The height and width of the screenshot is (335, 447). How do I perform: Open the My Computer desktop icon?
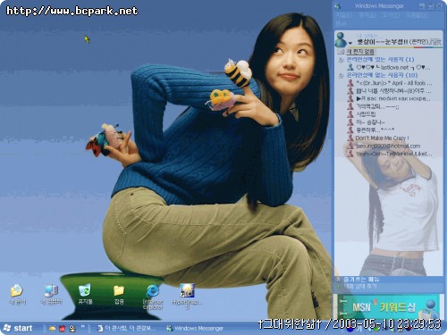tap(51, 294)
